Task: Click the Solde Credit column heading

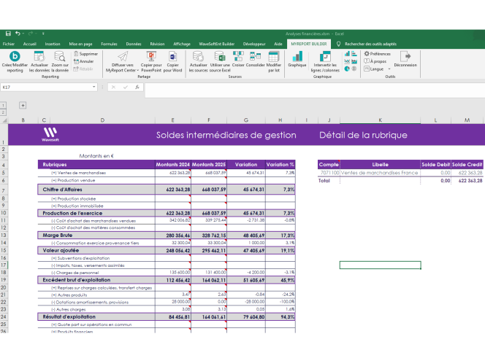Action: point(467,165)
